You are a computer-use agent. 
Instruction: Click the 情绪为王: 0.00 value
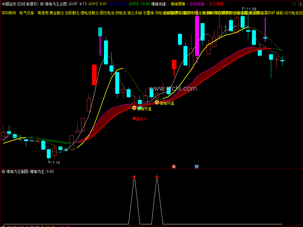click(42, 172)
